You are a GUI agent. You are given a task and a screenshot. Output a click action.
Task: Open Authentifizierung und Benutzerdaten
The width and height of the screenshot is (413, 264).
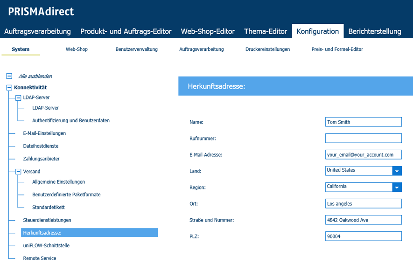(71, 120)
